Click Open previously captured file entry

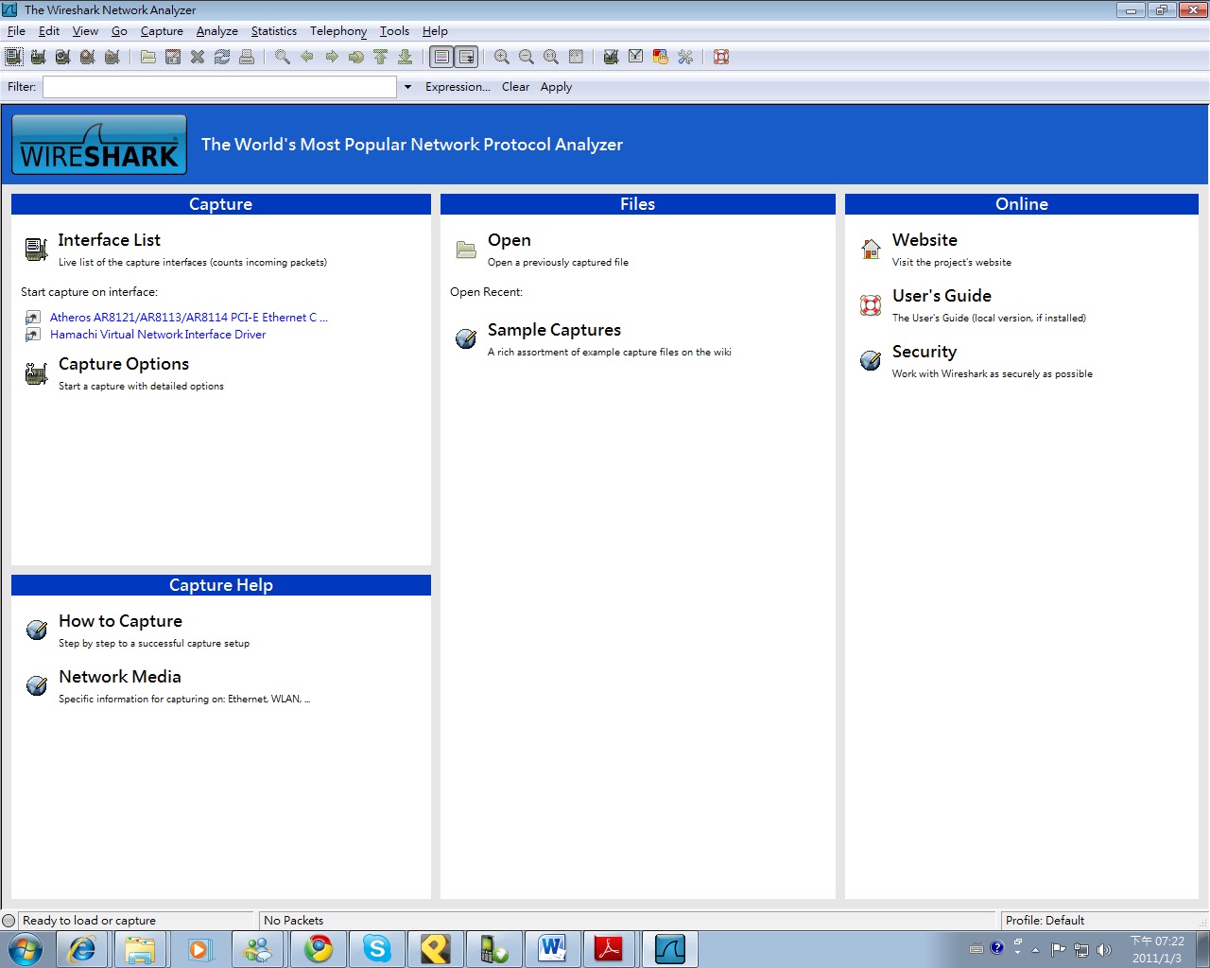point(510,240)
